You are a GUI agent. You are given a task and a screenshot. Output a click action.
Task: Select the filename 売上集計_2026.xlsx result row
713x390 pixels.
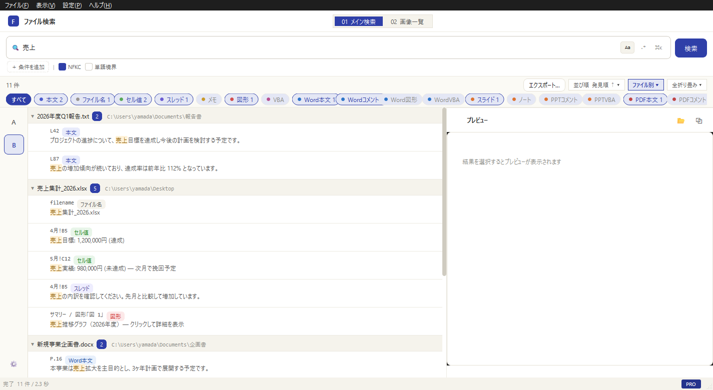(x=235, y=209)
